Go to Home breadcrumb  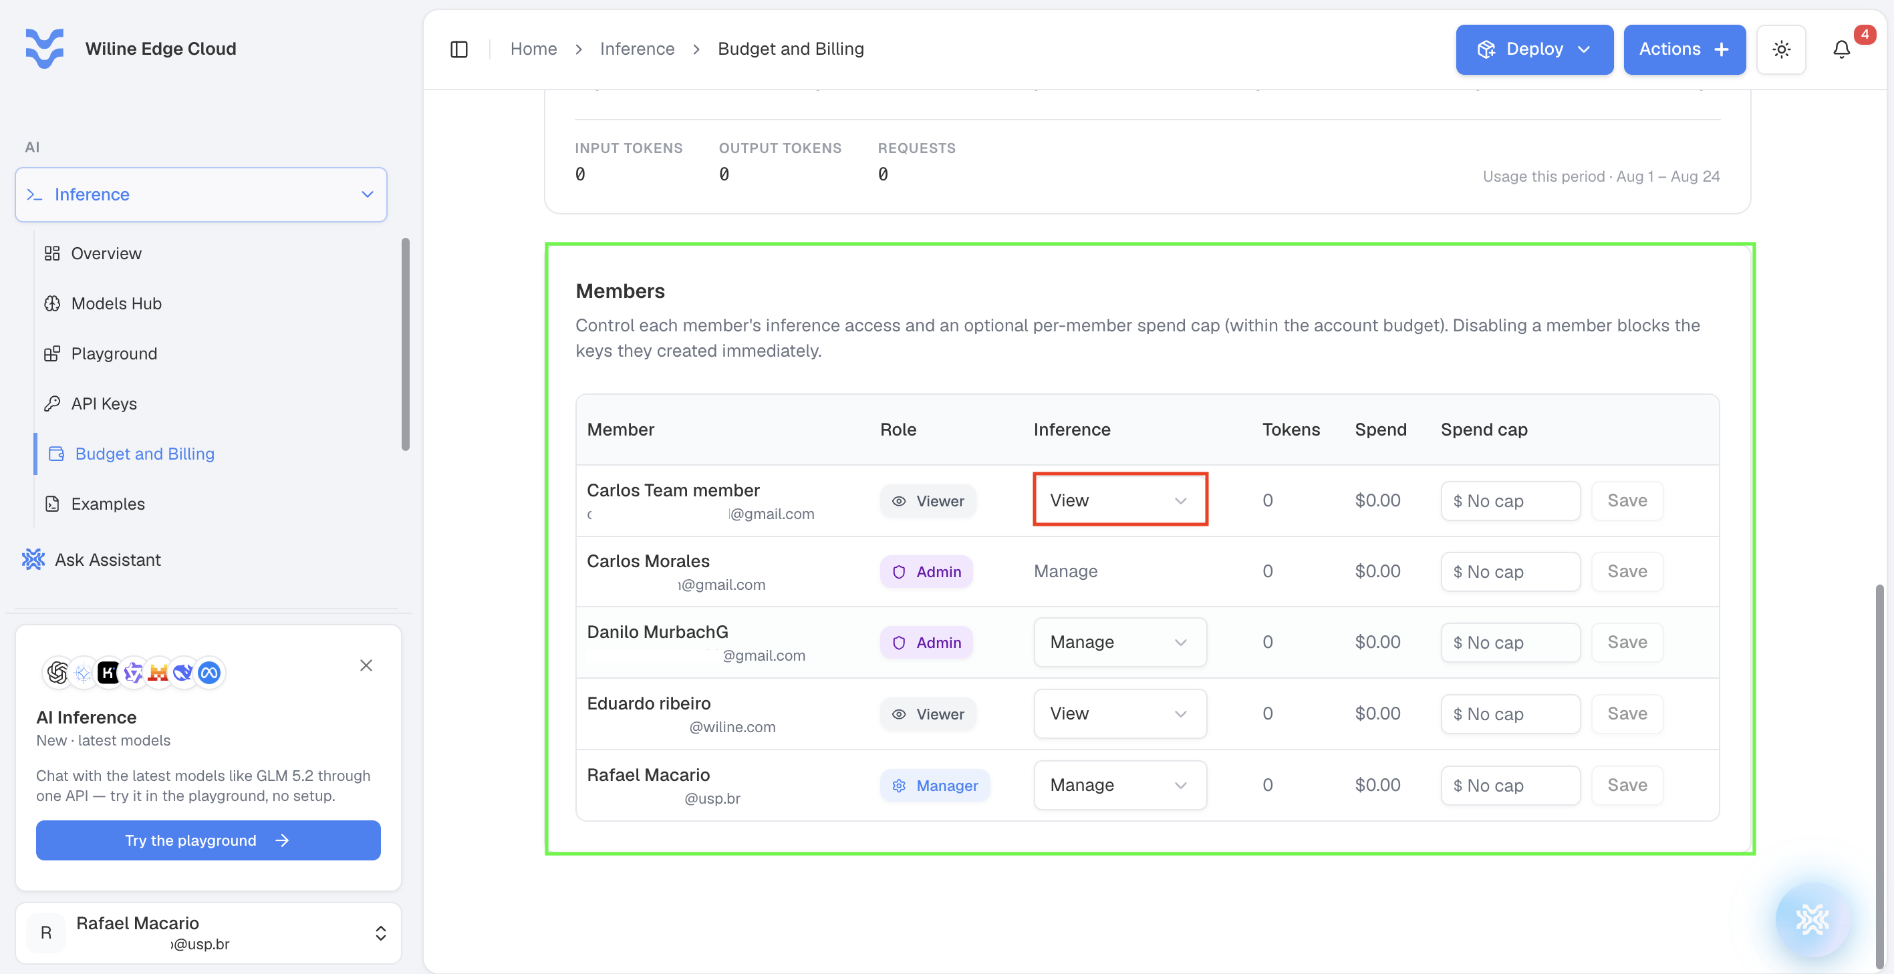pos(533,49)
